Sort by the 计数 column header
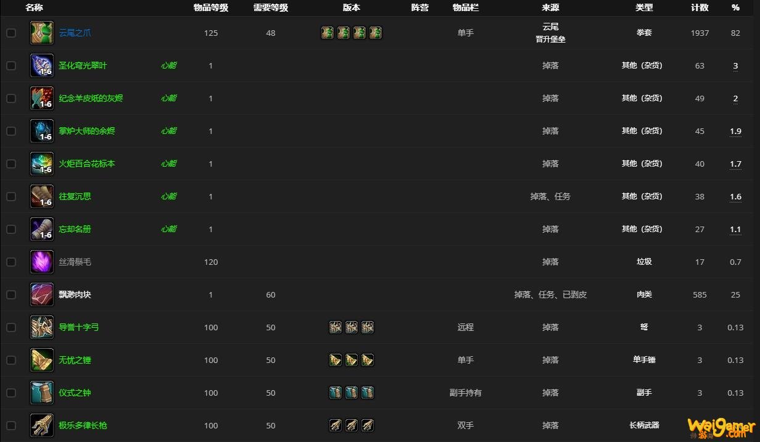The height and width of the screenshot is (442, 760). coord(700,8)
